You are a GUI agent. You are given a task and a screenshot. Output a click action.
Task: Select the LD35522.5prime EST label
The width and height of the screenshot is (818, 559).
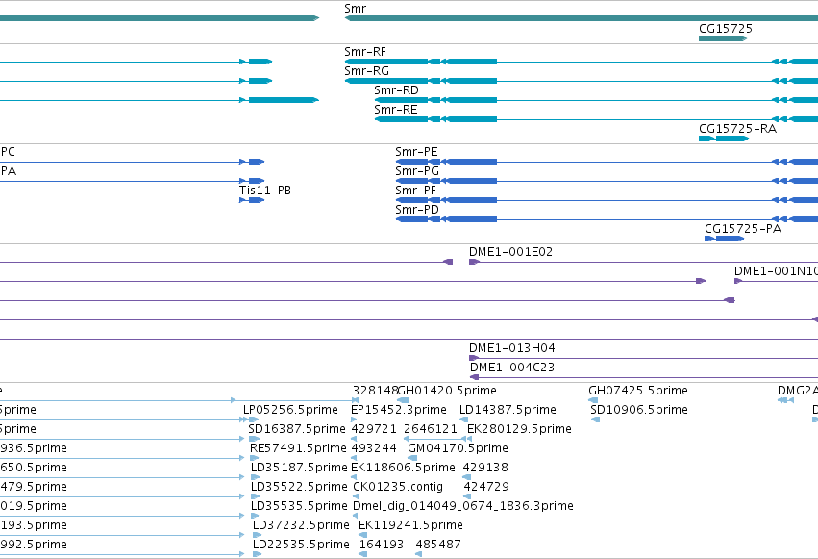click(x=299, y=487)
